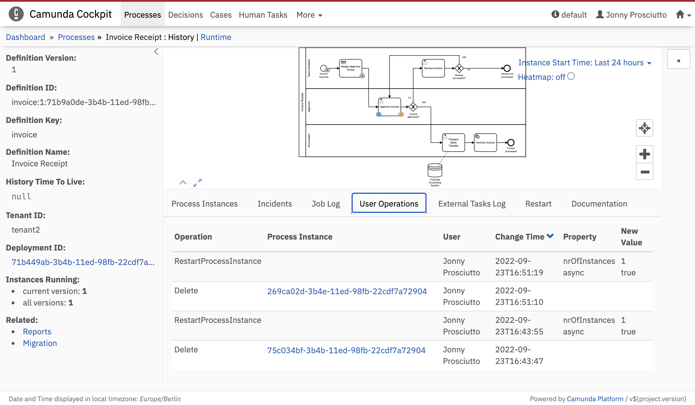Click the Financial Accounting System data store
Viewport: 695px width, 405px height.
(435, 170)
